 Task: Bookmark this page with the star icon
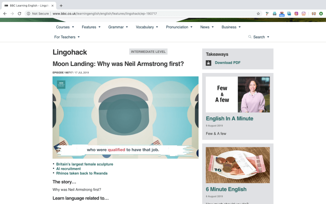coord(258,14)
